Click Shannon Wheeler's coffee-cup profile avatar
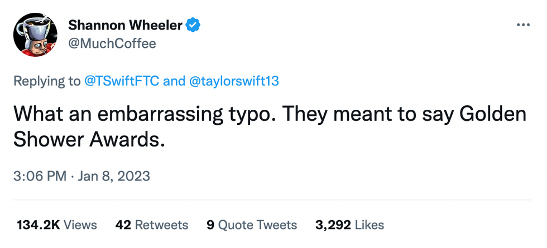The height and width of the screenshot is (248, 547). 33,33
